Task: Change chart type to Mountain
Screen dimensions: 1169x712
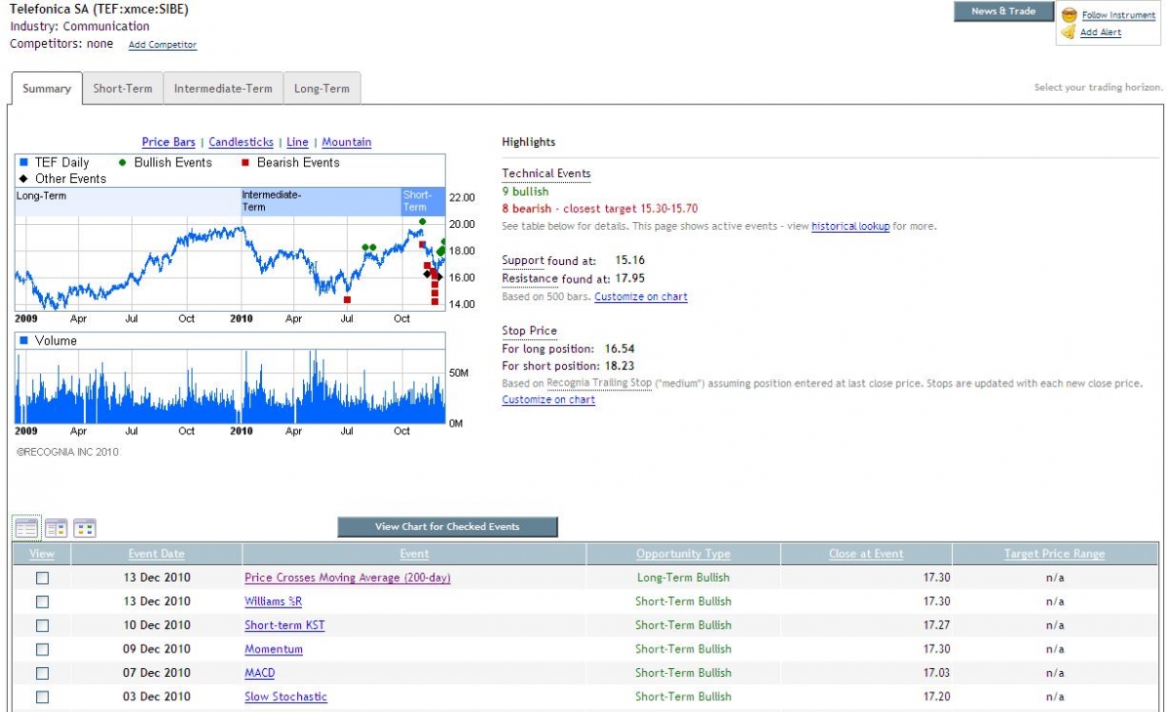Action: coord(346,142)
